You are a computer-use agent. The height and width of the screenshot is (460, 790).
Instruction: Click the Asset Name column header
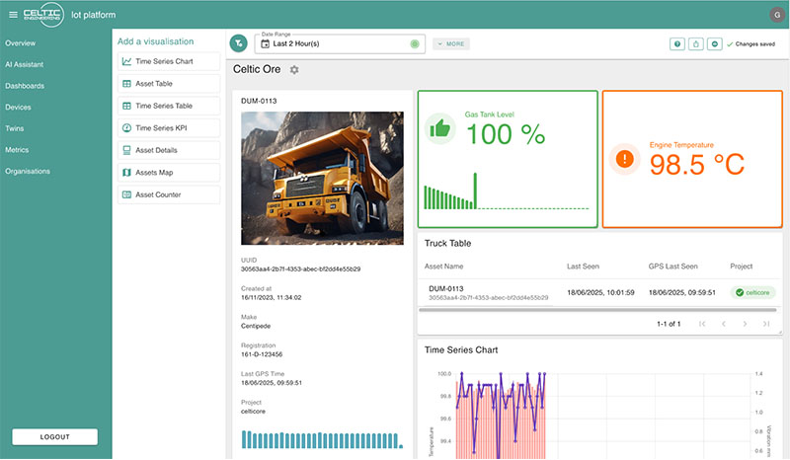click(x=443, y=266)
